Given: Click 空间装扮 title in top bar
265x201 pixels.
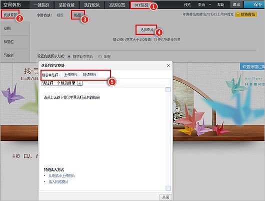Looking at the screenshot, I should coord(12,5).
